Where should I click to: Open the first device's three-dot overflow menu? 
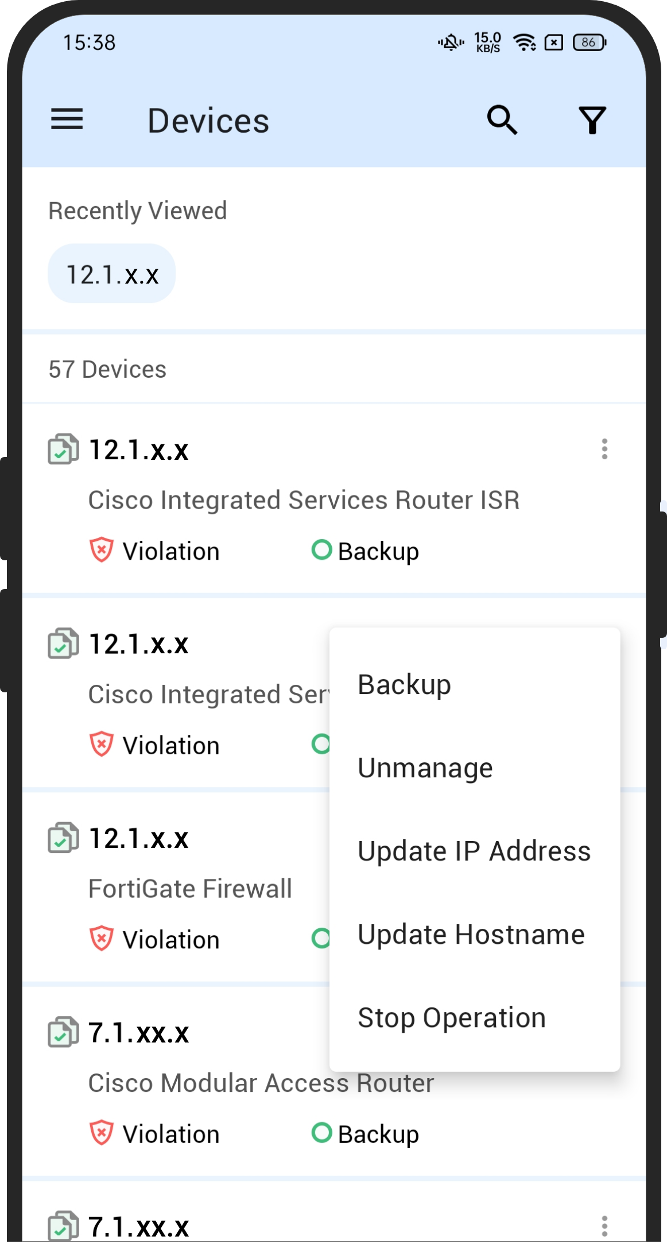coord(604,449)
